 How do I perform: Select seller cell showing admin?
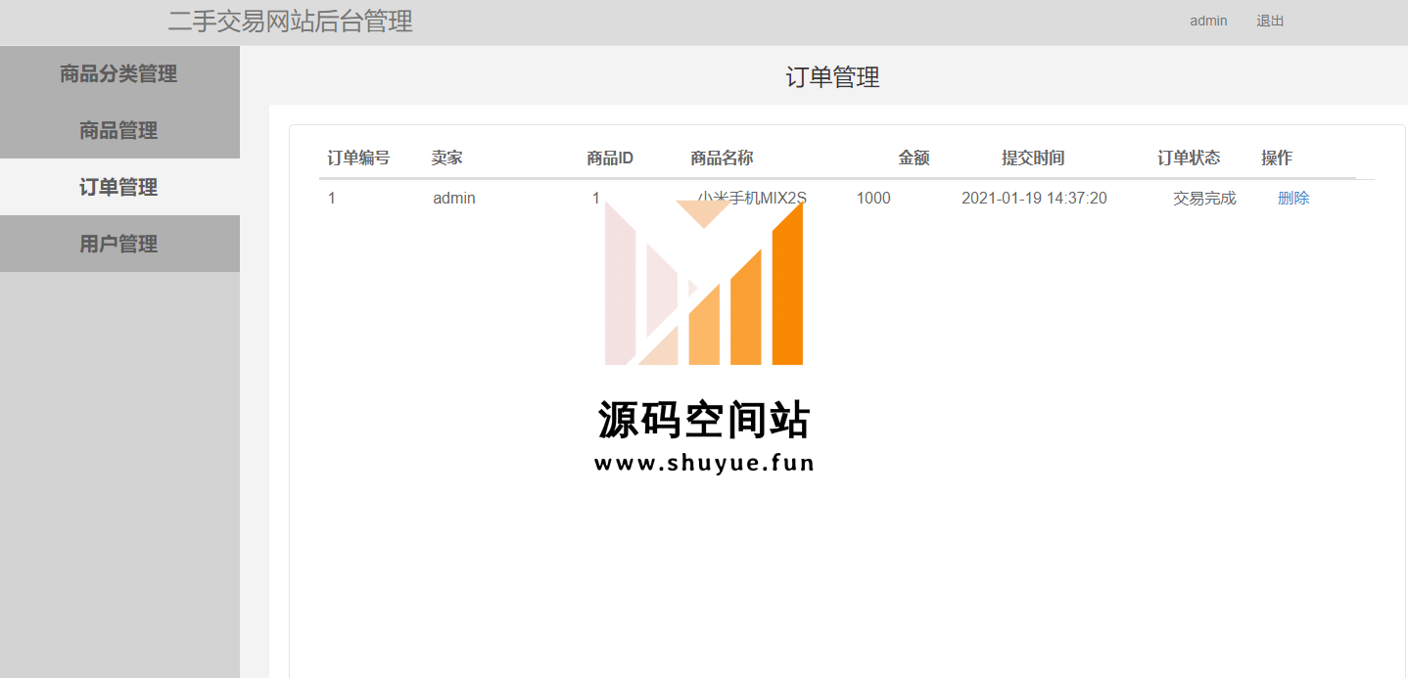point(454,198)
